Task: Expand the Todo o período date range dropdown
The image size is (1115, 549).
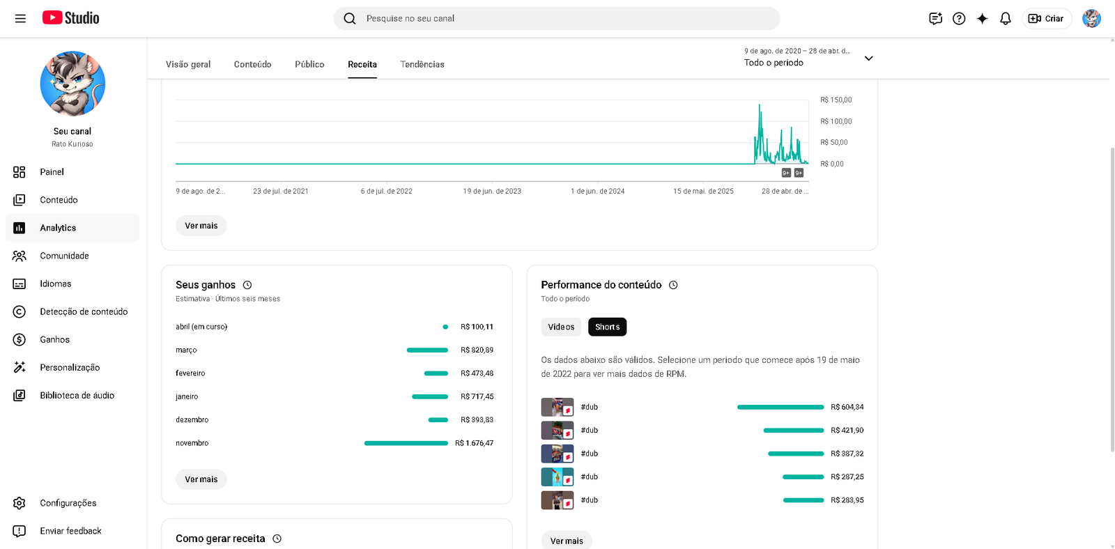Action: point(868,59)
